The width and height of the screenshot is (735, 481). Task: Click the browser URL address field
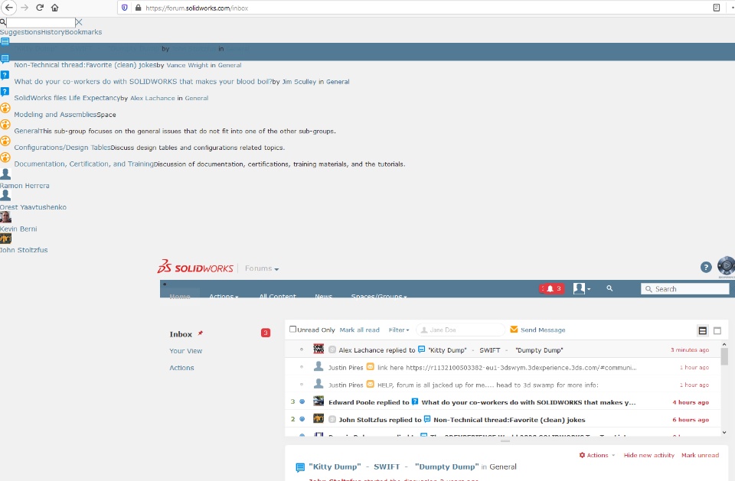(413, 8)
